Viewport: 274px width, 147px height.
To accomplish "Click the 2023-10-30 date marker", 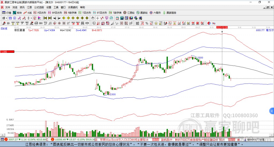I will tap(222, 27).
